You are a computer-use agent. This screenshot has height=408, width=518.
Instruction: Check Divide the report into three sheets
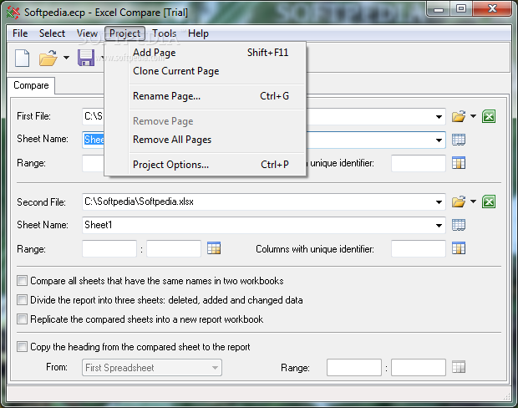coord(22,300)
